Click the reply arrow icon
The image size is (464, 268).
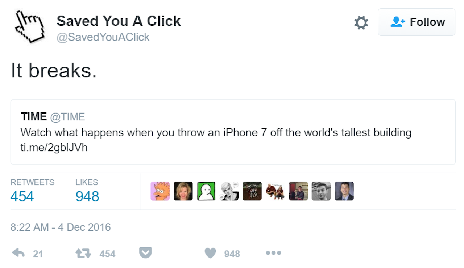tap(18, 253)
